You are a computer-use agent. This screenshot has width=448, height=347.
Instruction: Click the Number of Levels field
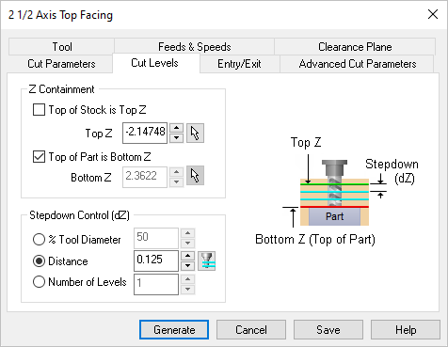(156, 284)
